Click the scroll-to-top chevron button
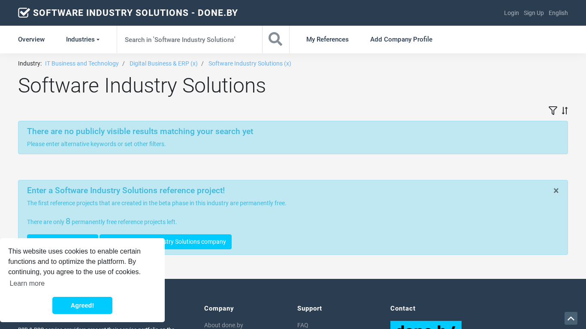586x329 pixels. pos(571,318)
